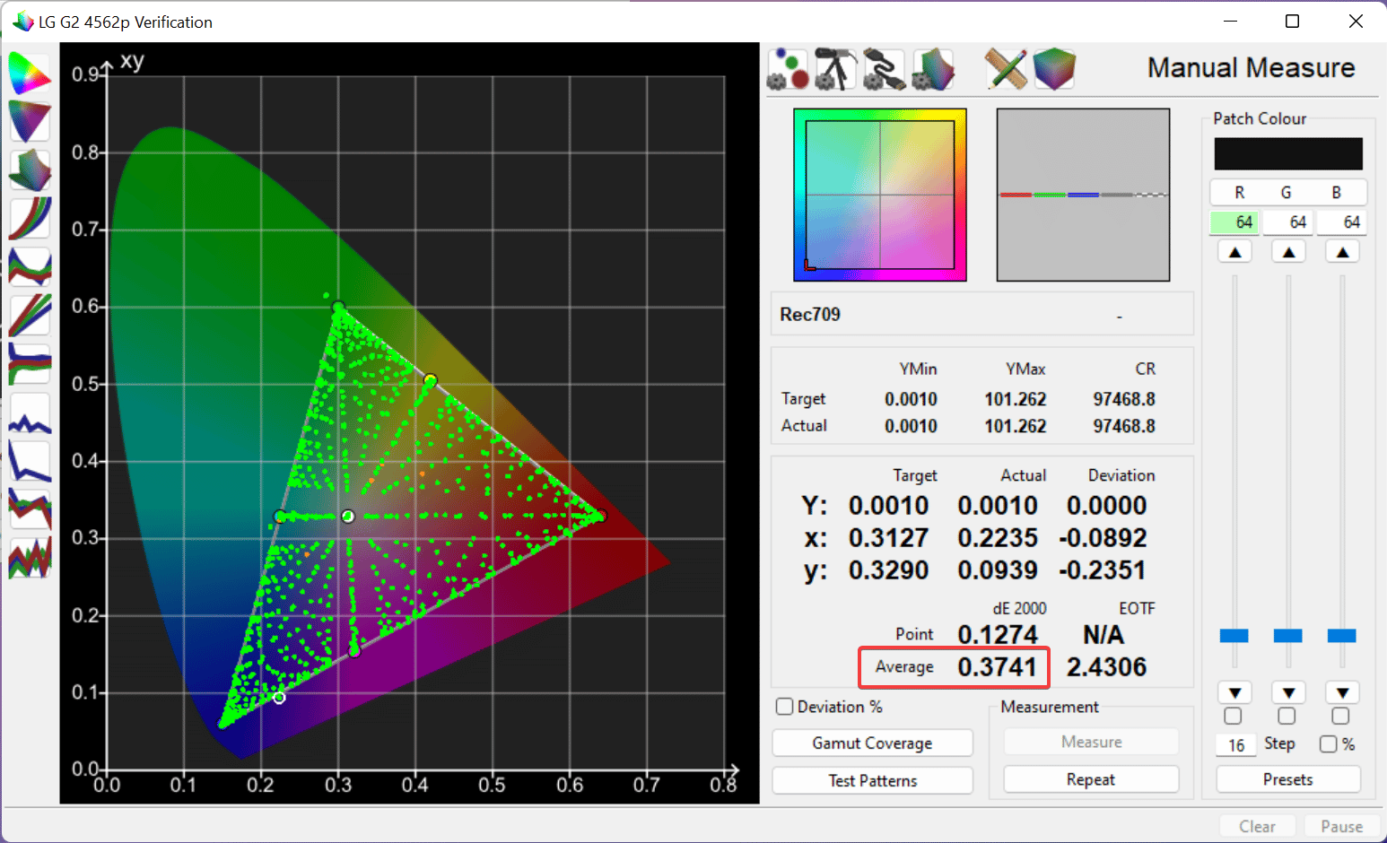The image size is (1387, 843).
Task: Tick the percent checkbox beside Step
Action: (1329, 744)
